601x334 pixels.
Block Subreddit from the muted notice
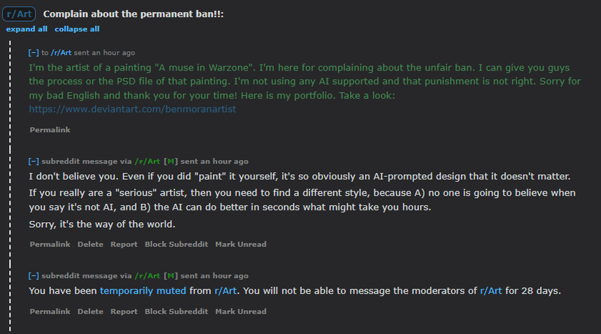[x=176, y=312]
